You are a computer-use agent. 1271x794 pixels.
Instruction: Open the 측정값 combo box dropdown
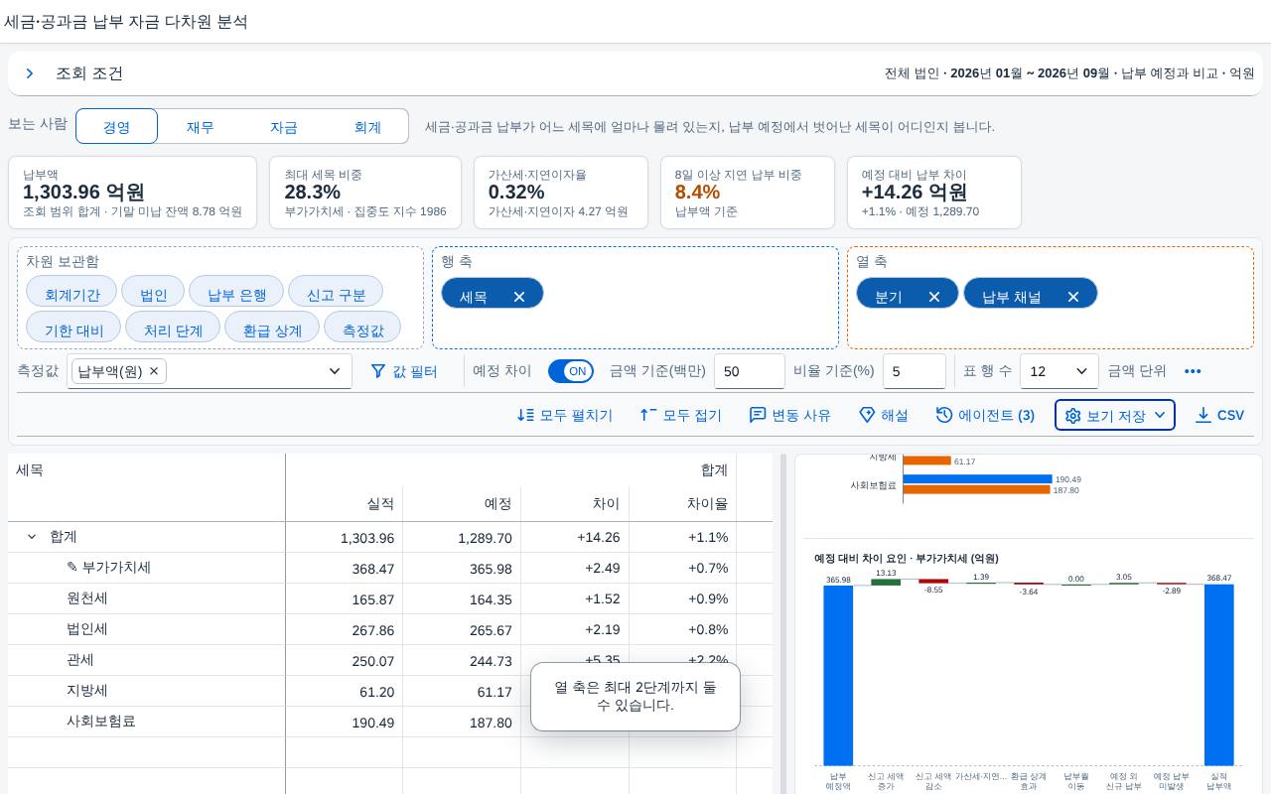coord(335,371)
